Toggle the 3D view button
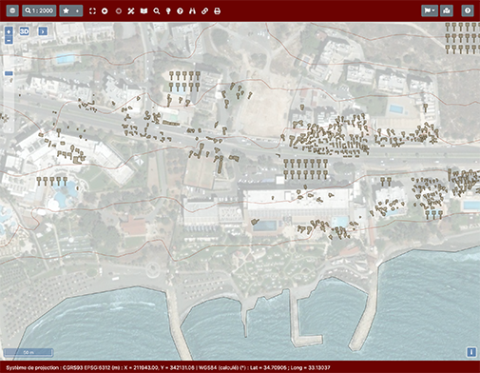Viewport: 480px width, 373px height. pyautogui.click(x=25, y=31)
